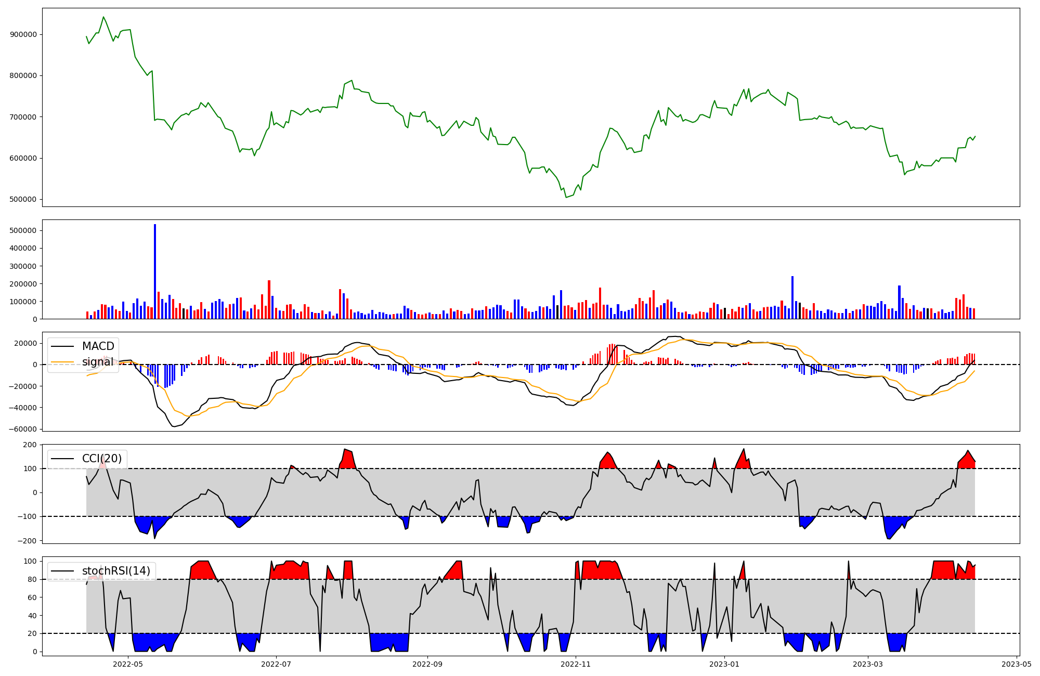Click the 80 stochRSI axis label

[32, 579]
